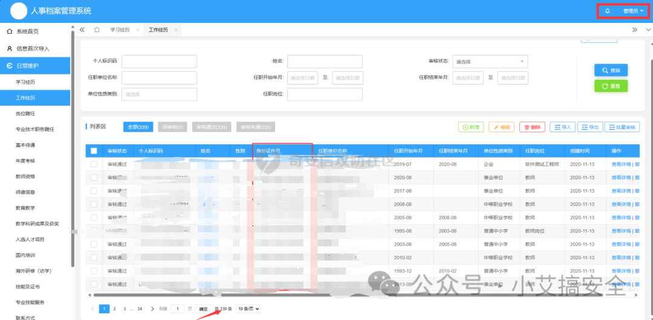Check the row with start date 2020-08
This screenshot has height=320, width=653.
94,178
